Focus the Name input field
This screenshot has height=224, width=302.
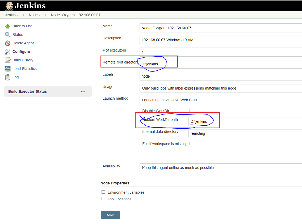coord(221,28)
